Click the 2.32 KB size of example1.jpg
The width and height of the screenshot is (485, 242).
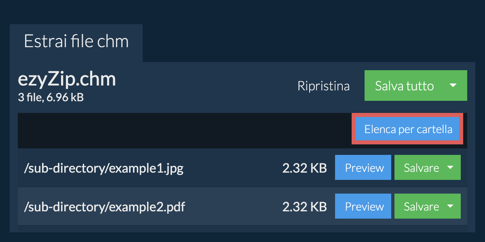[x=304, y=168]
